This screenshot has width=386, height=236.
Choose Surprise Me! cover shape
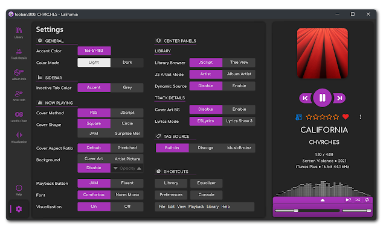point(127,134)
